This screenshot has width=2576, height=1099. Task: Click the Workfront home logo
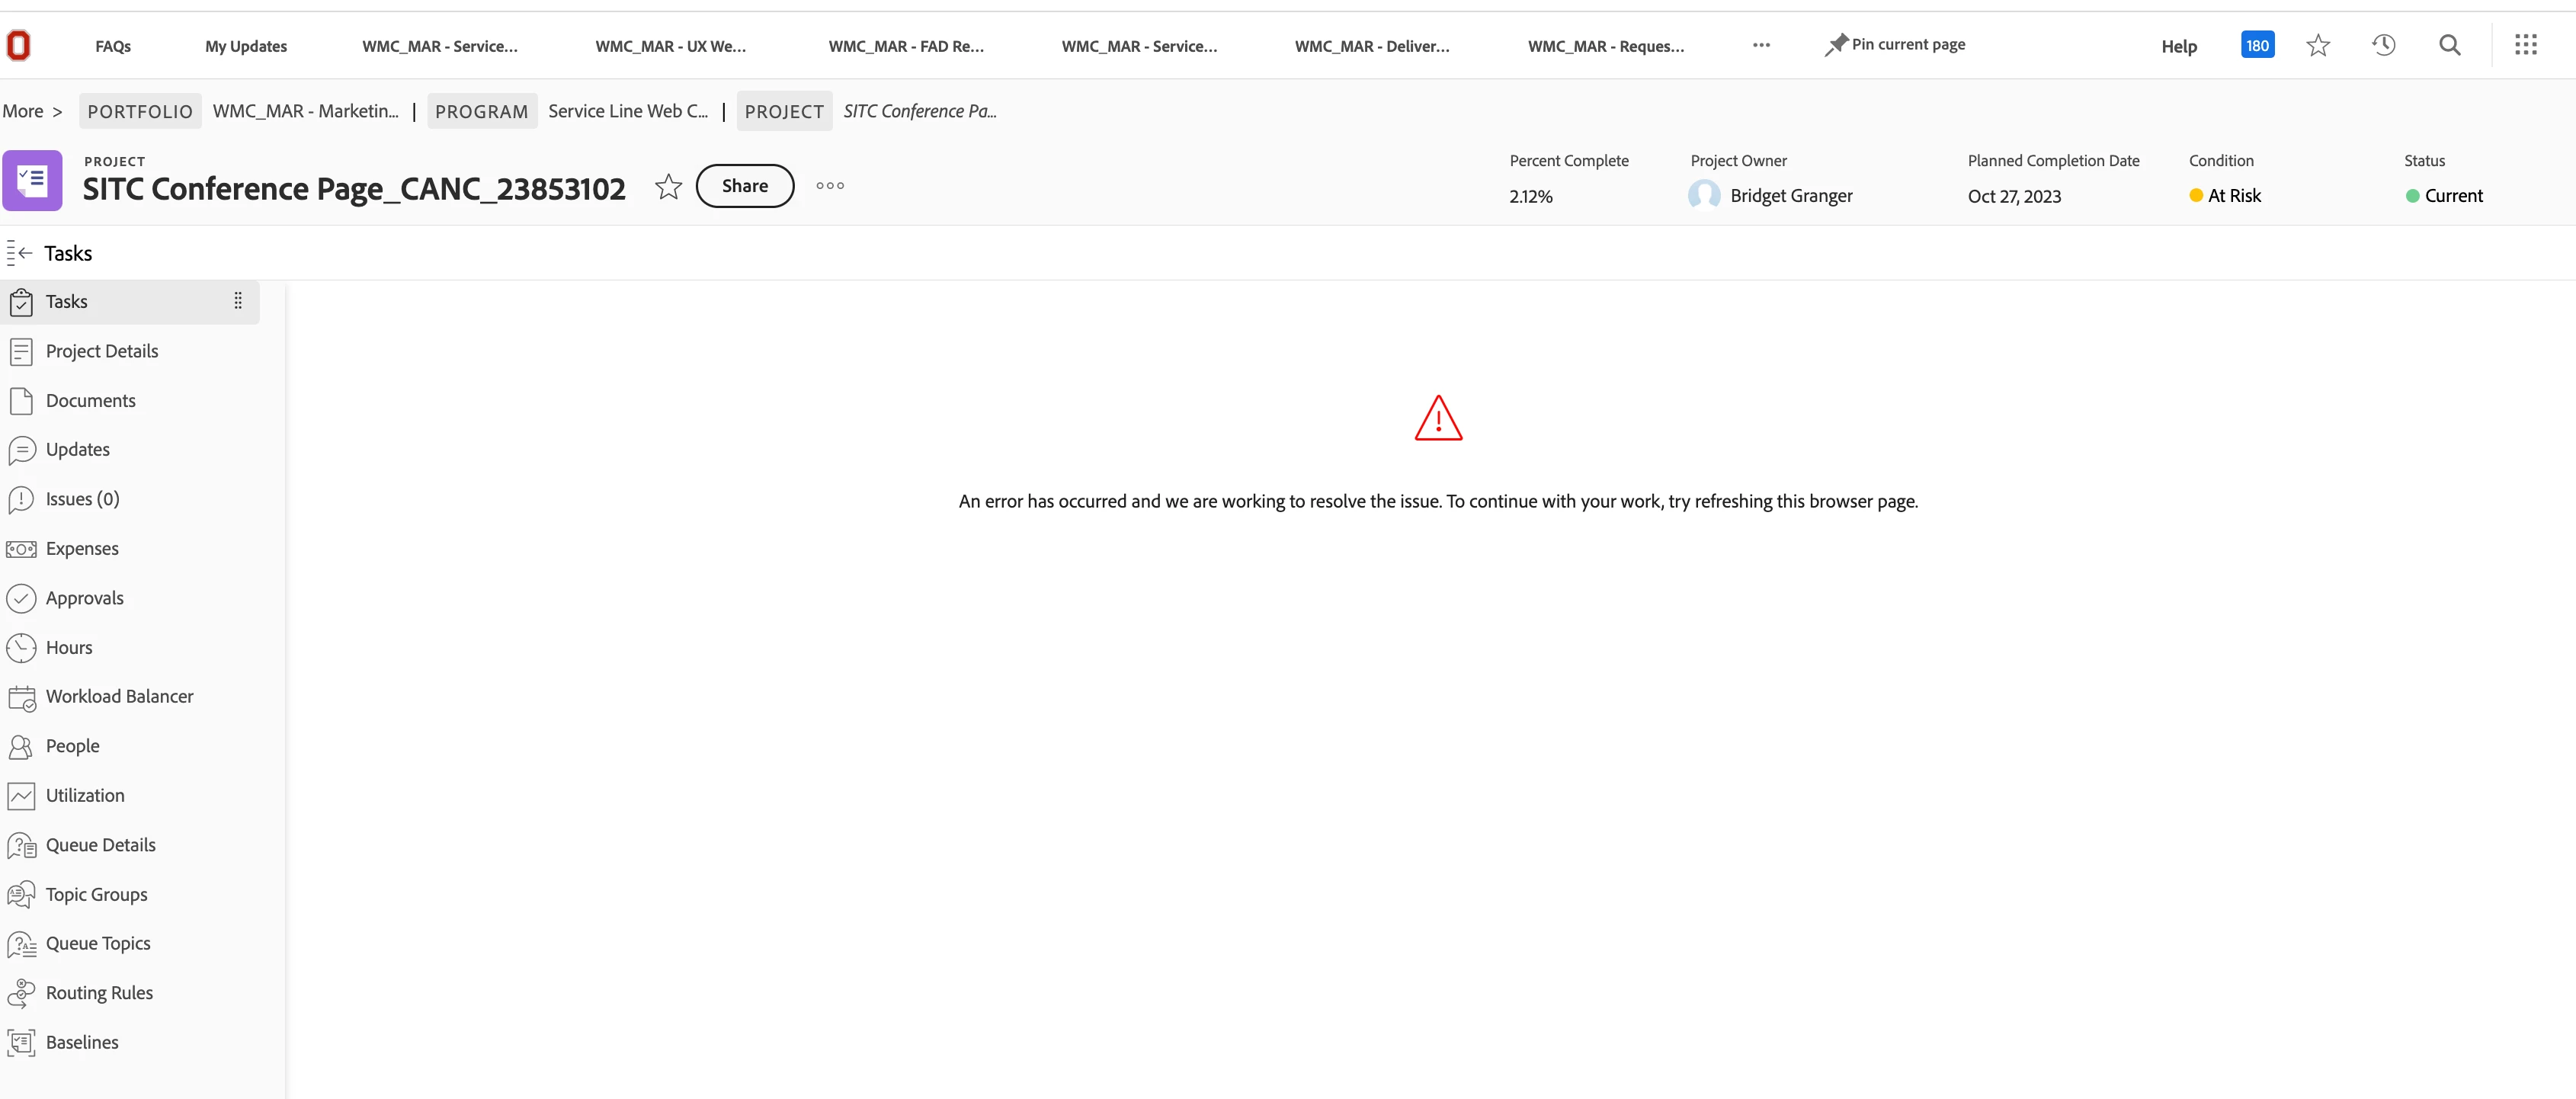coord(19,45)
